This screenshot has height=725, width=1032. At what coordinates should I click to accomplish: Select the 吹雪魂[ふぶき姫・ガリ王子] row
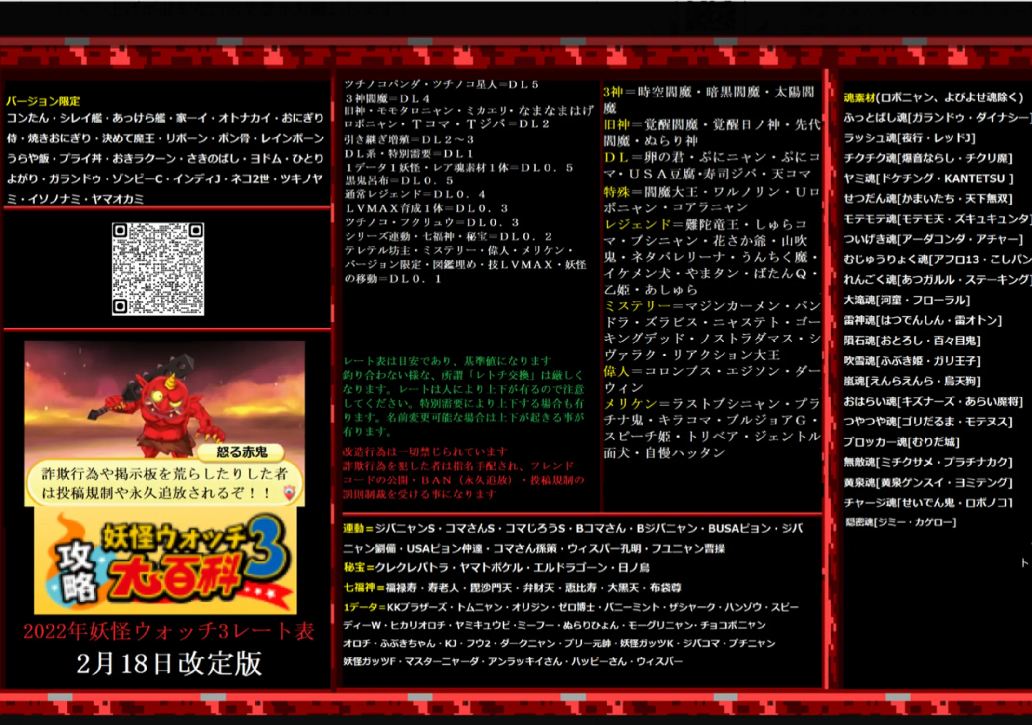pos(912,361)
